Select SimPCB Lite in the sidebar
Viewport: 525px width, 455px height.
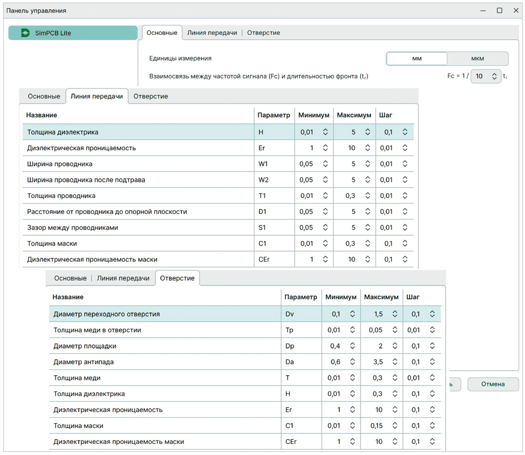coord(73,33)
